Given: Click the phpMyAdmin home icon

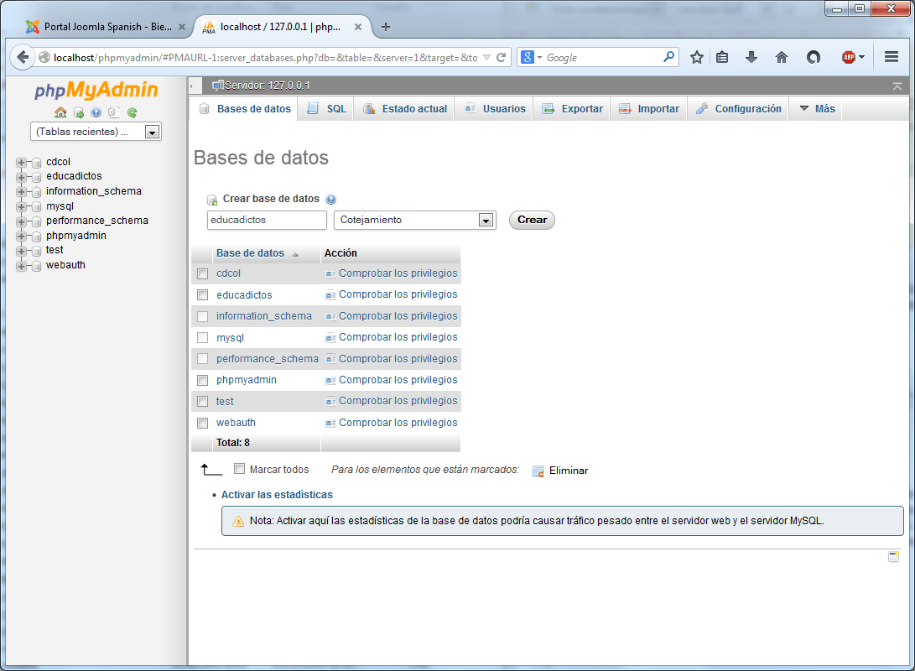Looking at the screenshot, I should tap(60, 112).
